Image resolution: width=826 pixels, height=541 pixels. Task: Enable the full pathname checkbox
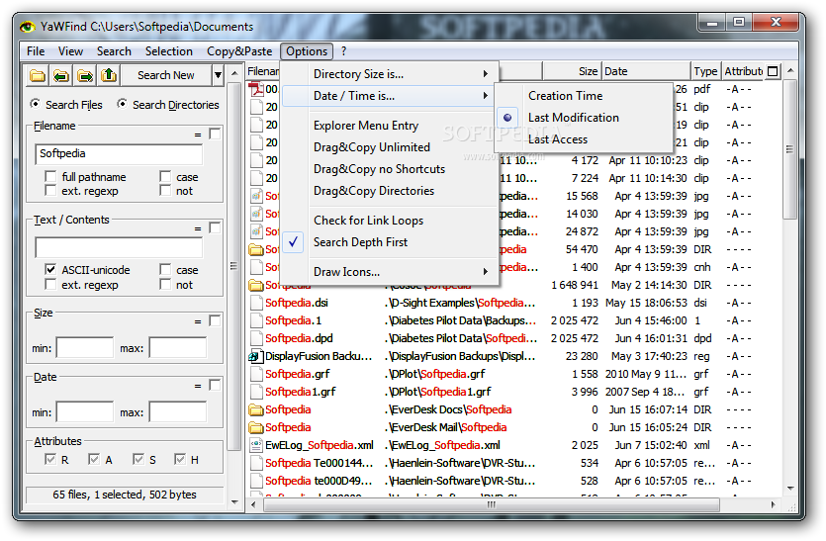coord(50,176)
